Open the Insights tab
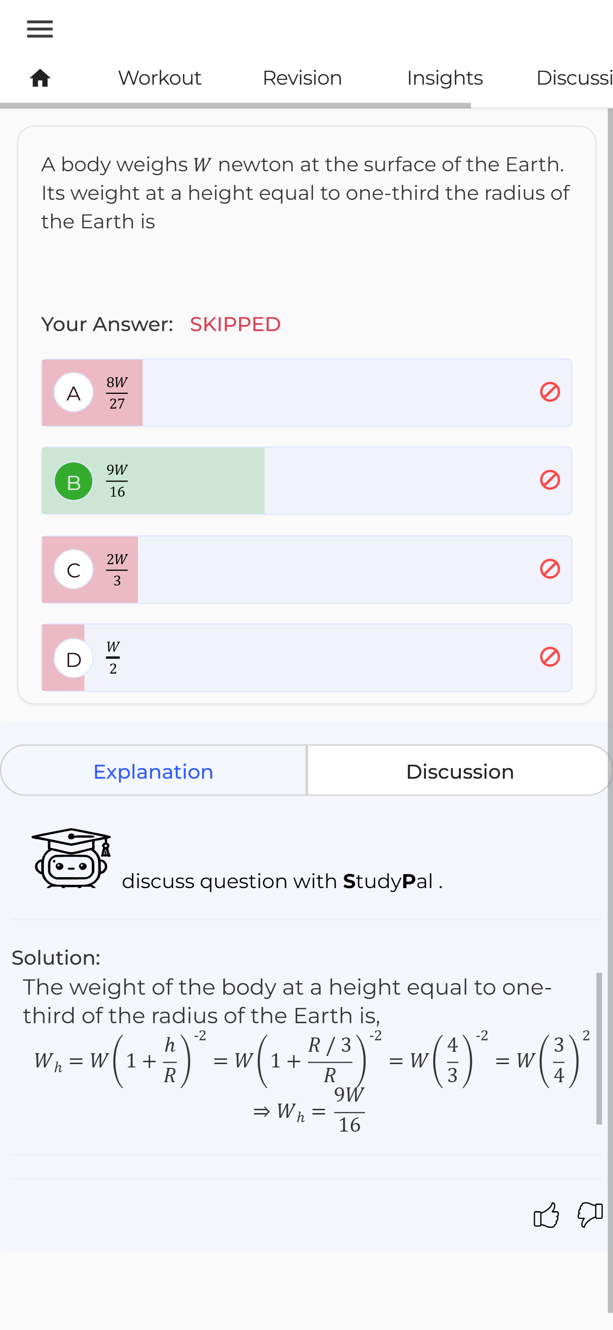613x1330 pixels. (x=445, y=78)
